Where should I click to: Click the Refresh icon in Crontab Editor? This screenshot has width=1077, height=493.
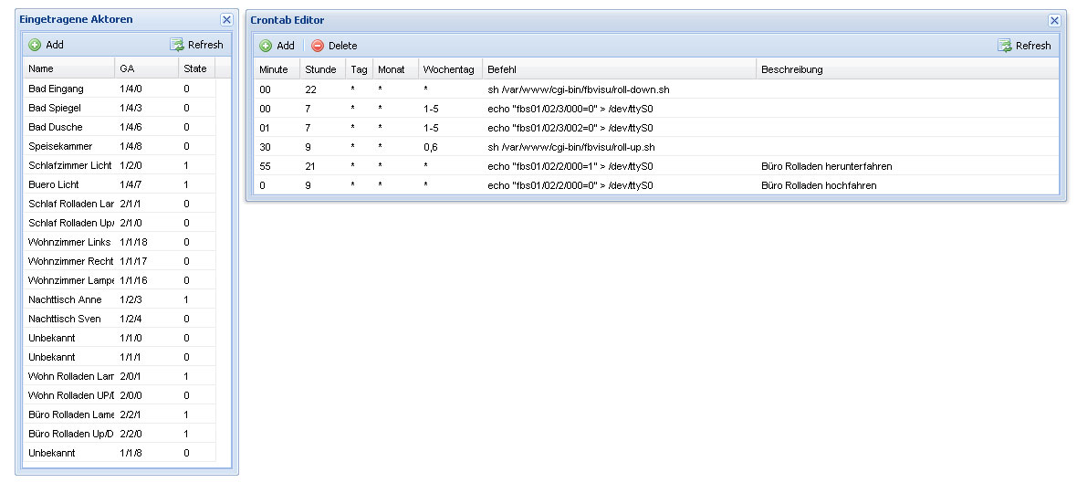[x=1005, y=46]
